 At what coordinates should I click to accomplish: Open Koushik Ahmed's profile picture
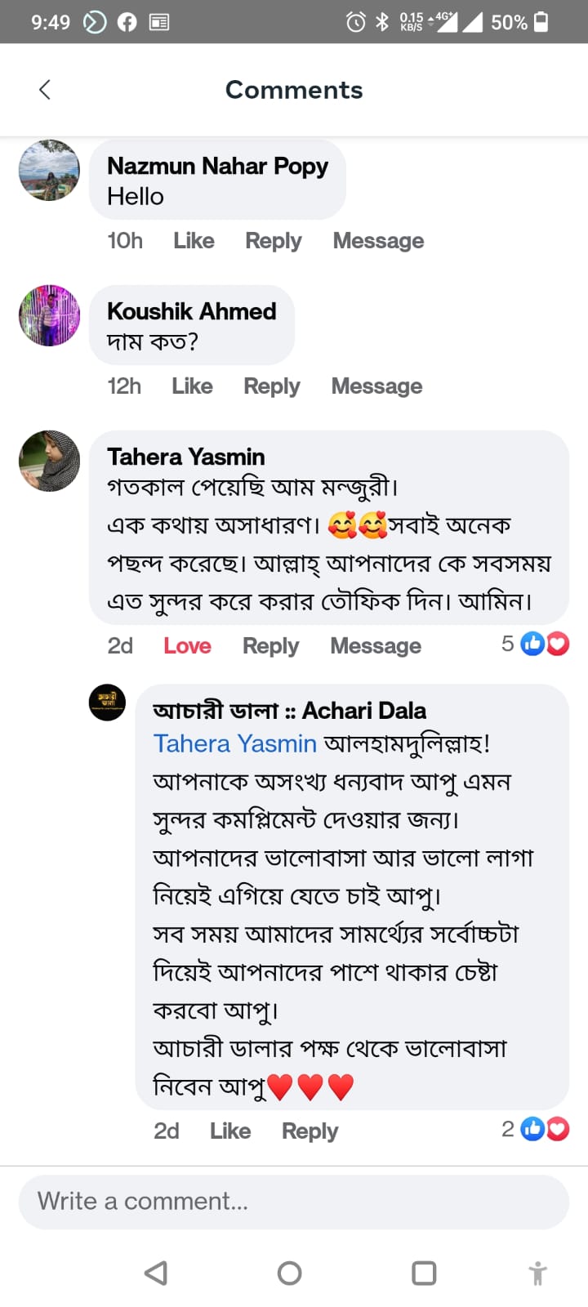[50, 316]
